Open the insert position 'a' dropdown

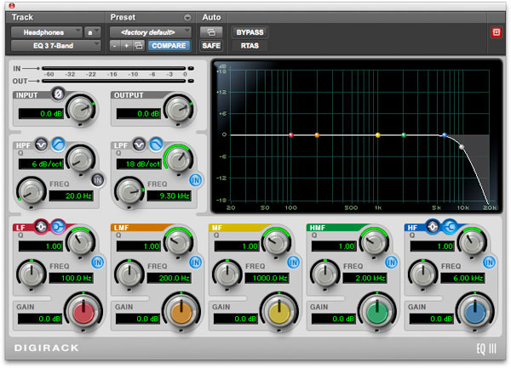coord(92,32)
